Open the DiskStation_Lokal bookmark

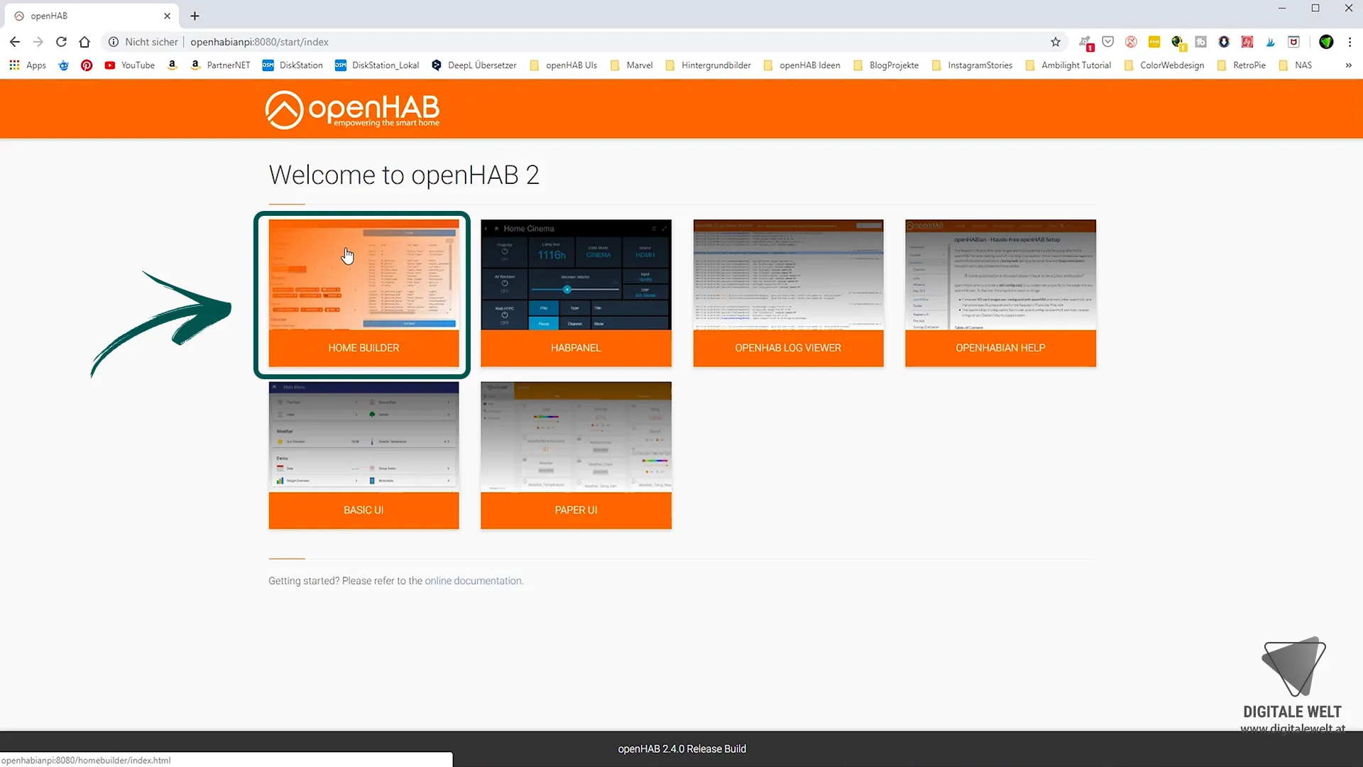click(377, 65)
